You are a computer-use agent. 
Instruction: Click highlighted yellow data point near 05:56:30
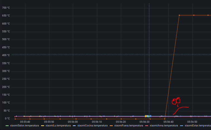(x=146, y=116)
